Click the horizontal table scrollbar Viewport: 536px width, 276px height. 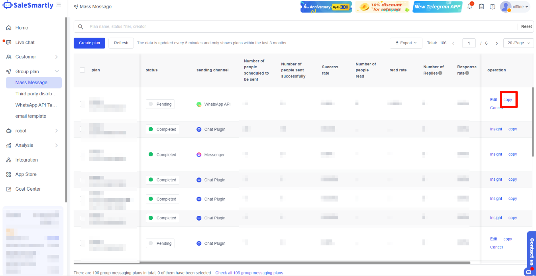click(305, 263)
